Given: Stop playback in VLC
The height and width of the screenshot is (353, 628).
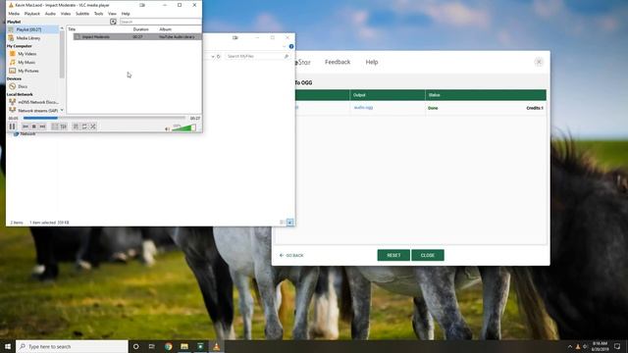Looking at the screenshot, I should pyautogui.click(x=33, y=126).
